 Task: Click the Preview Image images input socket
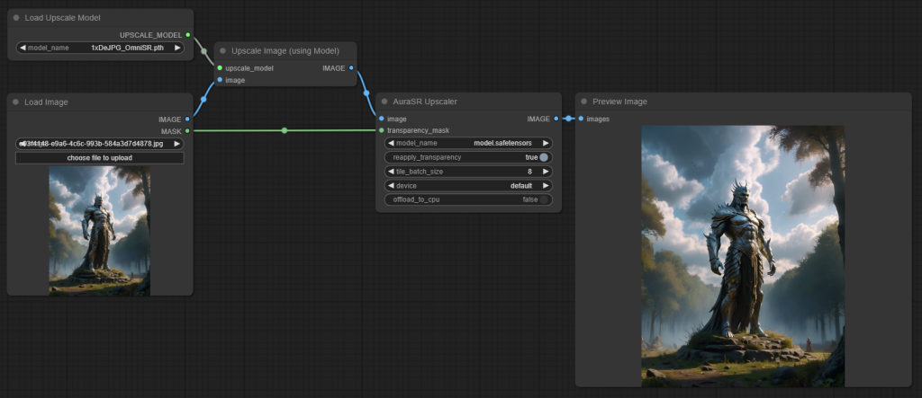[x=581, y=119]
